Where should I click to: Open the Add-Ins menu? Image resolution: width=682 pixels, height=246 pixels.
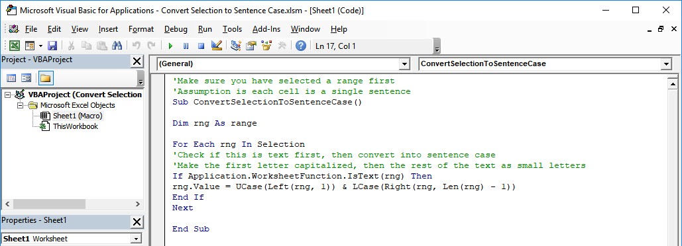[x=266, y=29]
